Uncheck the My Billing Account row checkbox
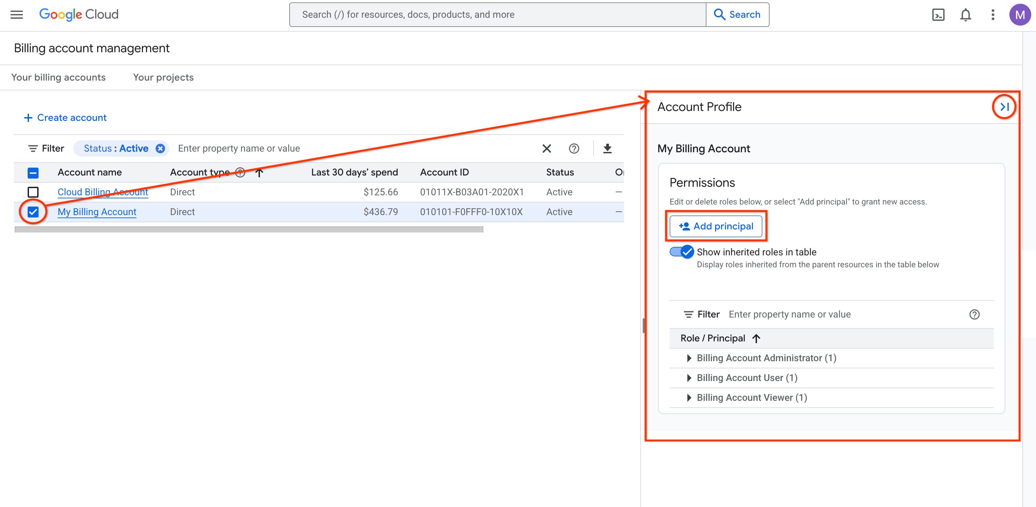This screenshot has width=1036, height=507. pos(34,212)
